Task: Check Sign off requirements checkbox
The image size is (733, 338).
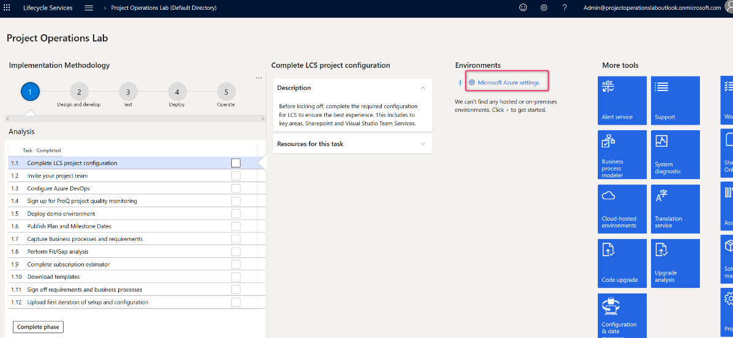Action: [x=236, y=290]
